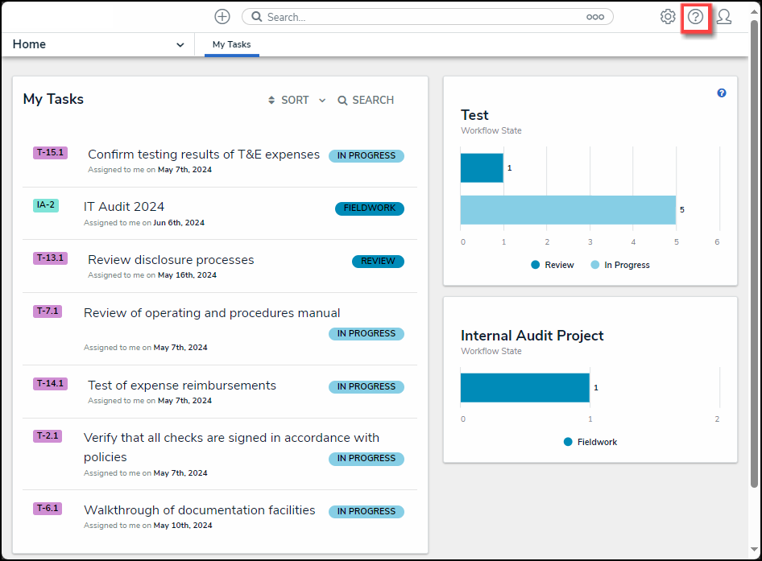The image size is (762, 561).
Task: Toggle Fieldwork legend in Internal Audit chart
Action: (590, 442)
